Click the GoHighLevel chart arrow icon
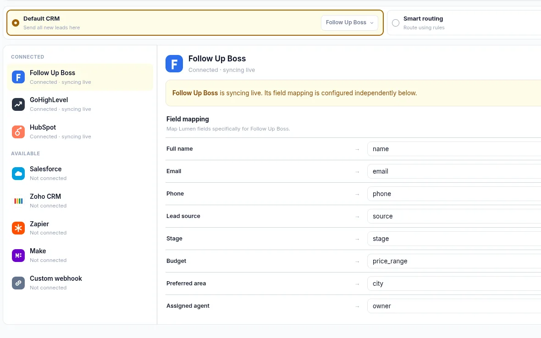 click(x=18, y=104)
